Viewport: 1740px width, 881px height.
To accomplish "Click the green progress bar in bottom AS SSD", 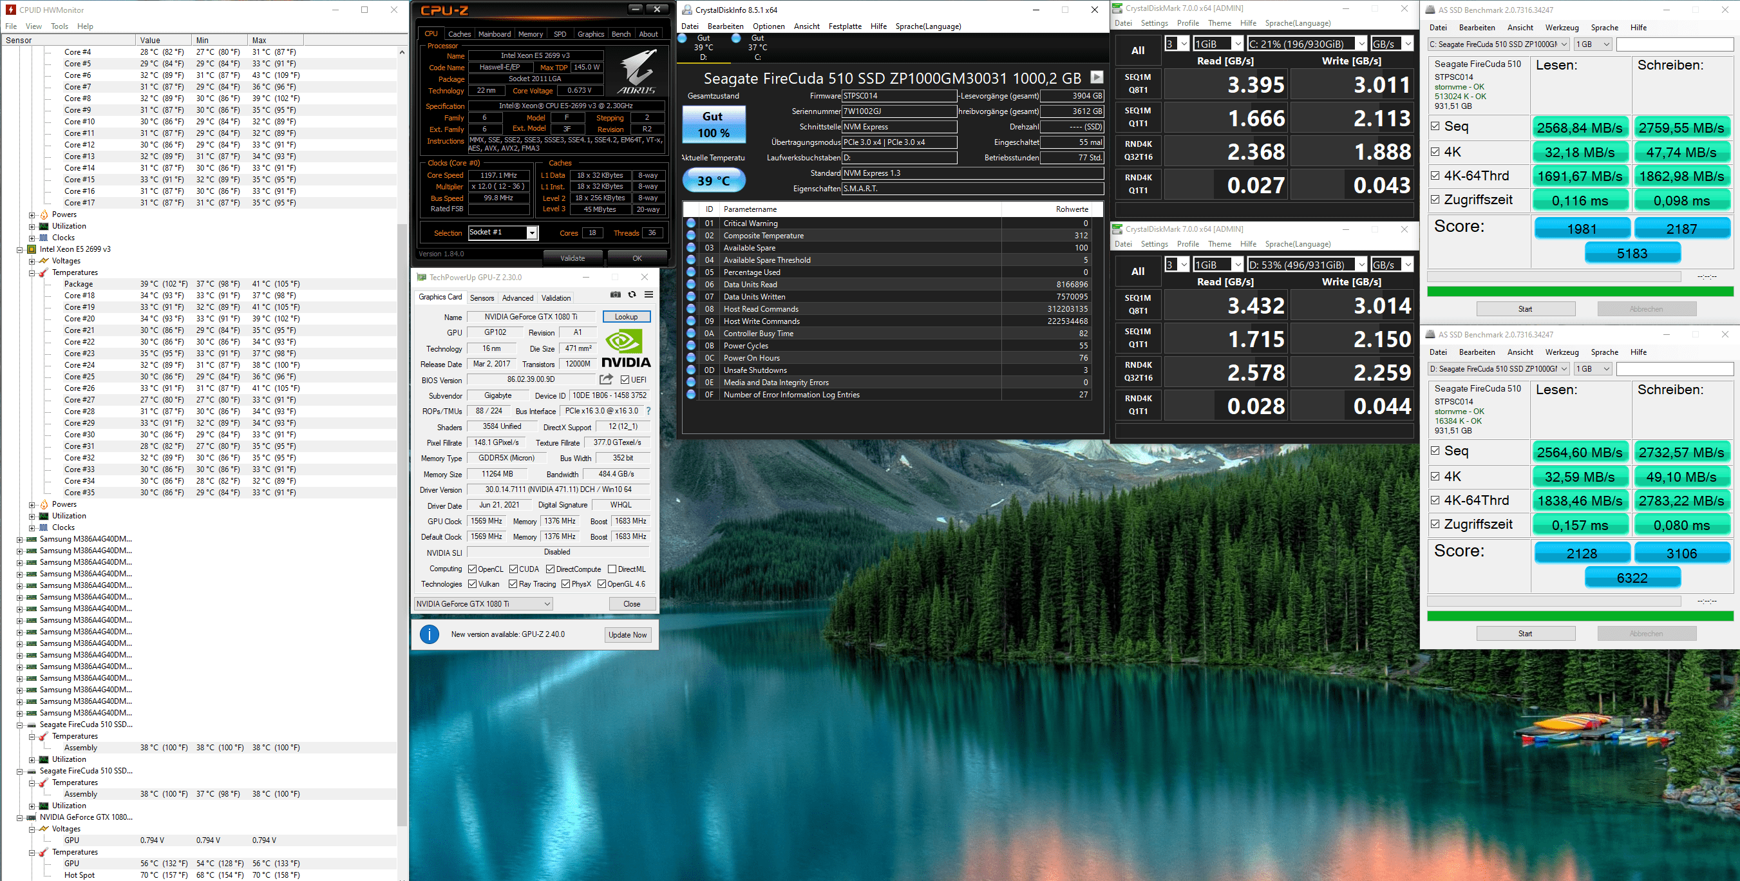I will 1580,616.
